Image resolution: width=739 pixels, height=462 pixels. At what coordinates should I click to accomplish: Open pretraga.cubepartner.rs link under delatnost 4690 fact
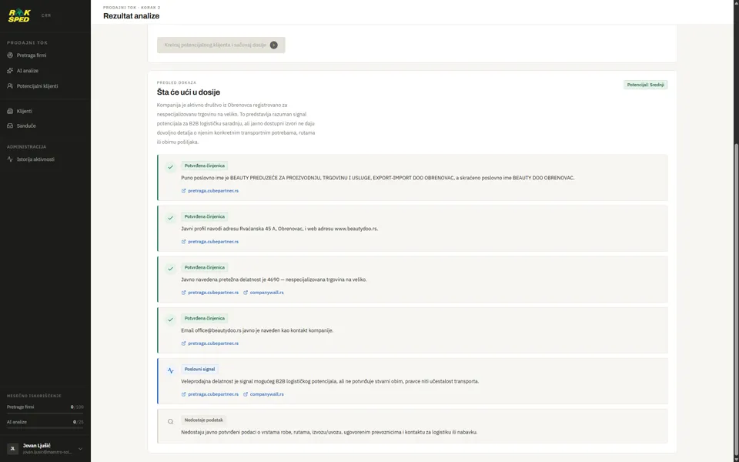pos(210,293)
